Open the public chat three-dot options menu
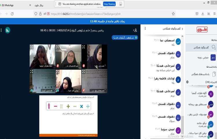The height and width of the screenshot is (139, 217). coord(145,28)
